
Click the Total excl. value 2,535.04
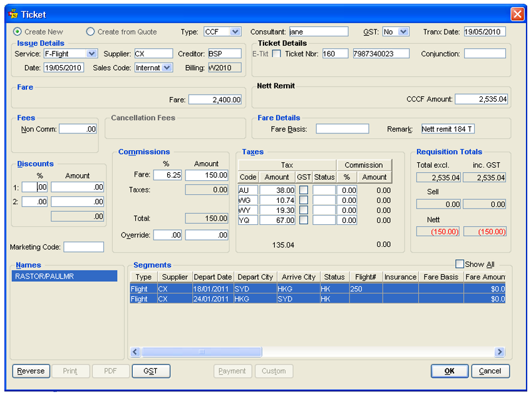(438, 177)
